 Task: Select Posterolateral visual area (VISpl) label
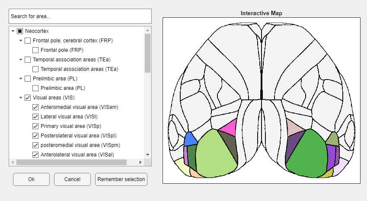tap(78, 136)
